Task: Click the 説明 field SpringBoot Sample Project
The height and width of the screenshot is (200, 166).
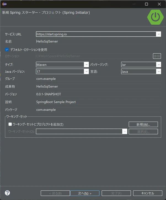Action: click(98, 102)
